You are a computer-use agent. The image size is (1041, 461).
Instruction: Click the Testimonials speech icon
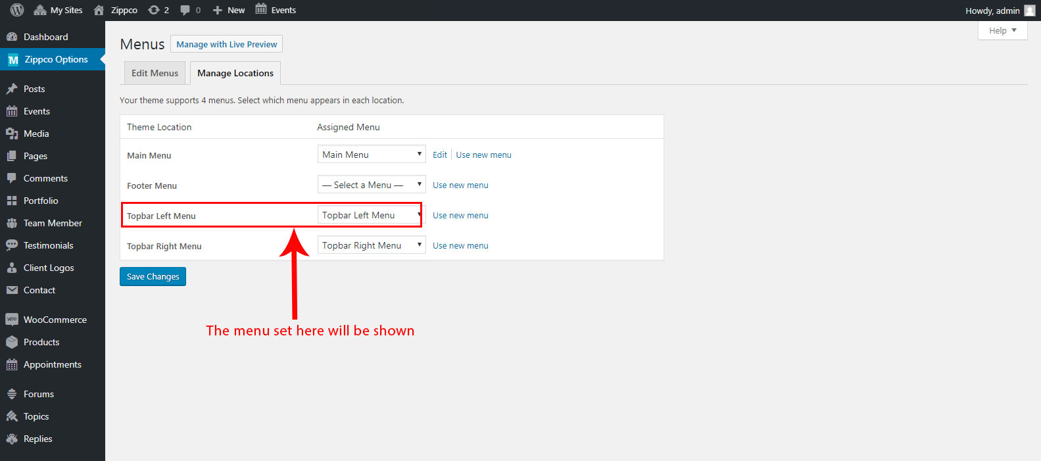(12, 245)
